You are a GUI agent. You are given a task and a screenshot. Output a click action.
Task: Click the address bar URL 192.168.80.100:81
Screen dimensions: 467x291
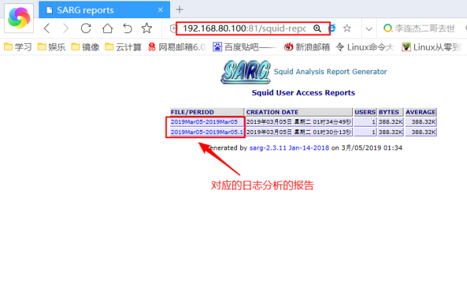[244, 28]
